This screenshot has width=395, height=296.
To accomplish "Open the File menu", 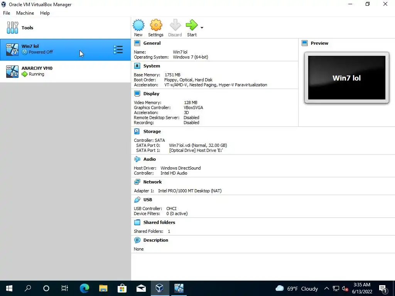I will click(x=7, y=13).
